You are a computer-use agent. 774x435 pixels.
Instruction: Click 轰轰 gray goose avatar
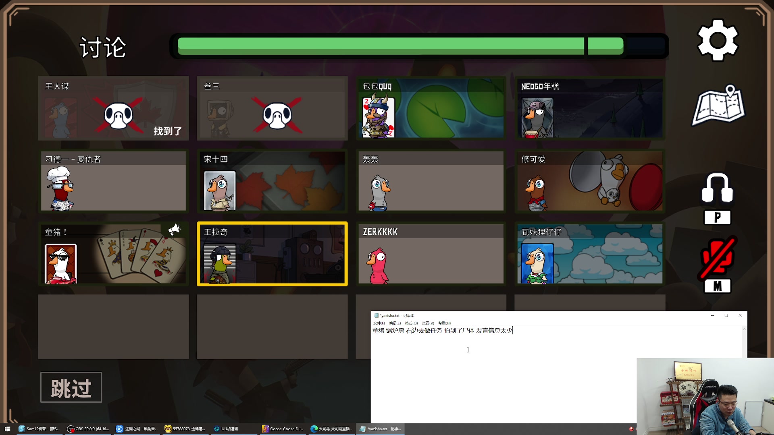[x=380, y=193]
